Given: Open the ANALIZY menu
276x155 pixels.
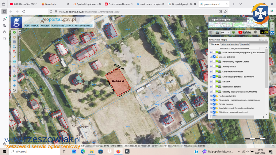Looking at the screenshot, I should [45, 26].
